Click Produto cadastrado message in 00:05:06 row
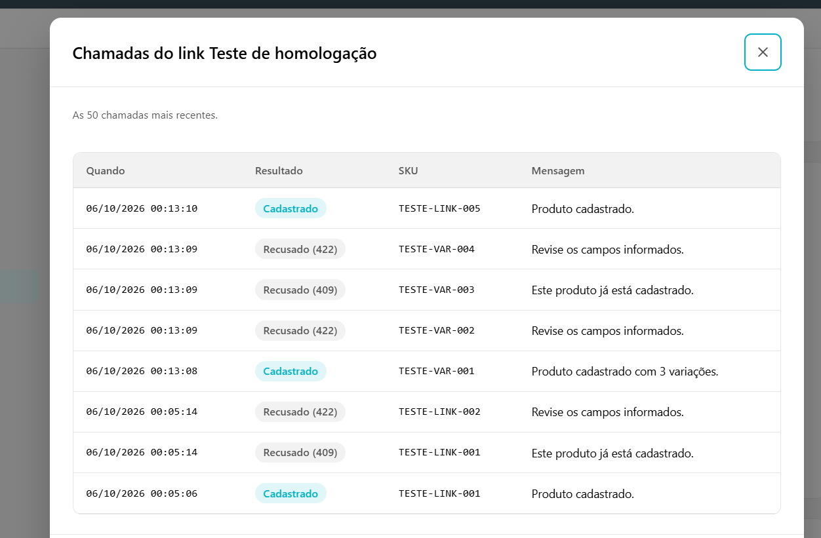 [583, 493]
